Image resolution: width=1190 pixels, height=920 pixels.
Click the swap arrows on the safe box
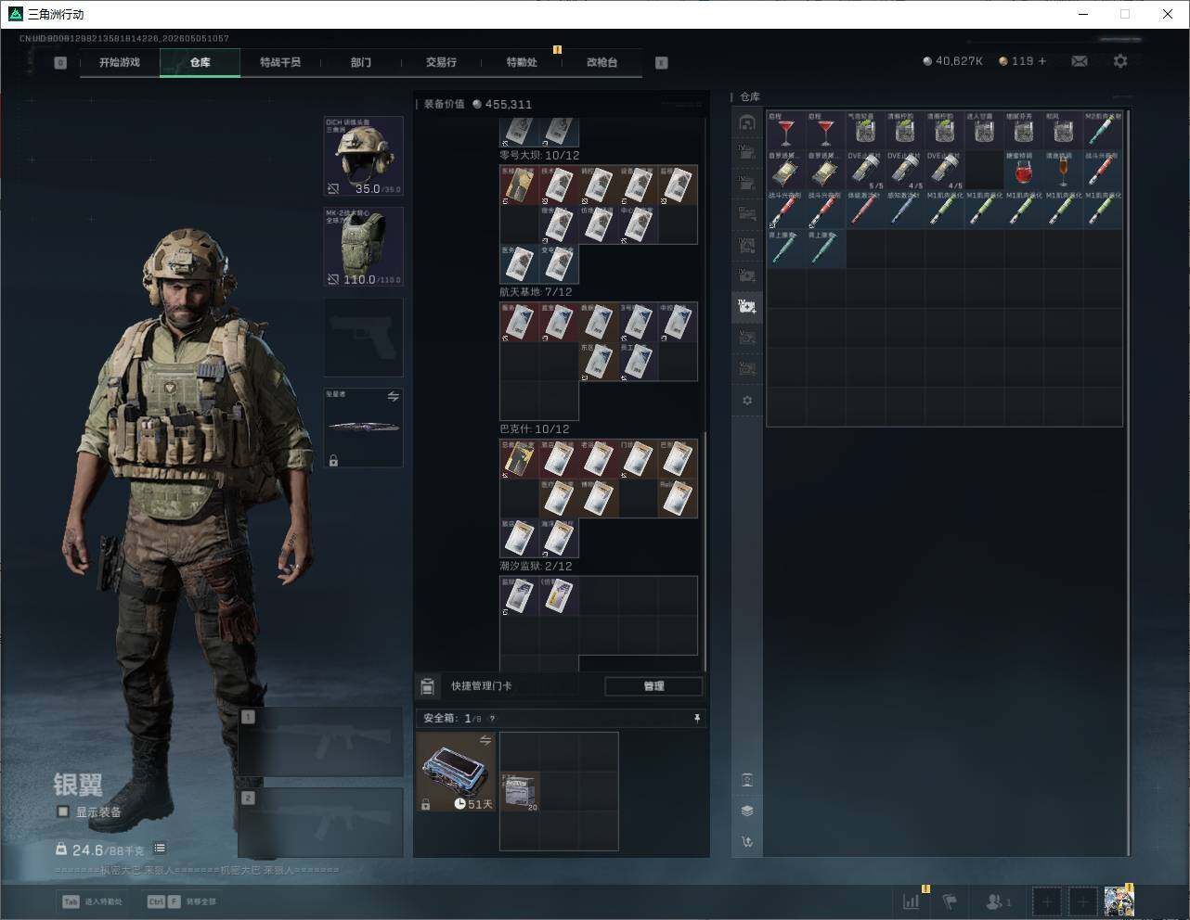point(485,740)
